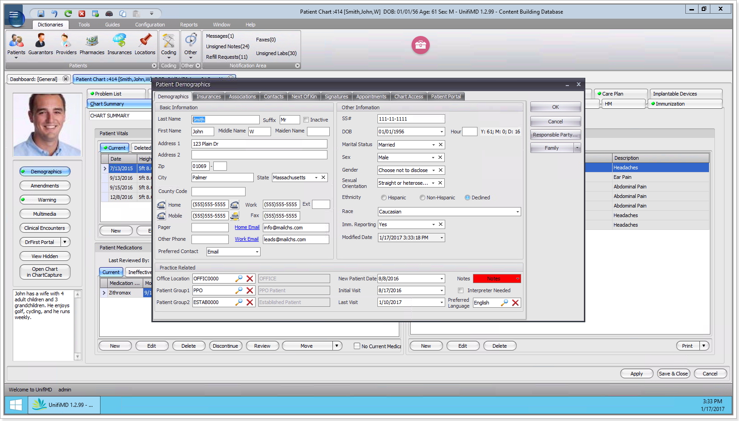Click the fax machine icon beside Fax
Screen dimensions: 739x421
click(235, 216)
